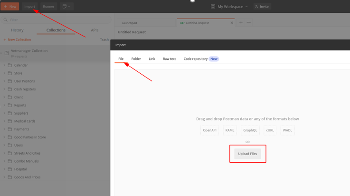Click the Vetmanager Collection icon
The image size is (350, 196).
[x=7, y=53]
